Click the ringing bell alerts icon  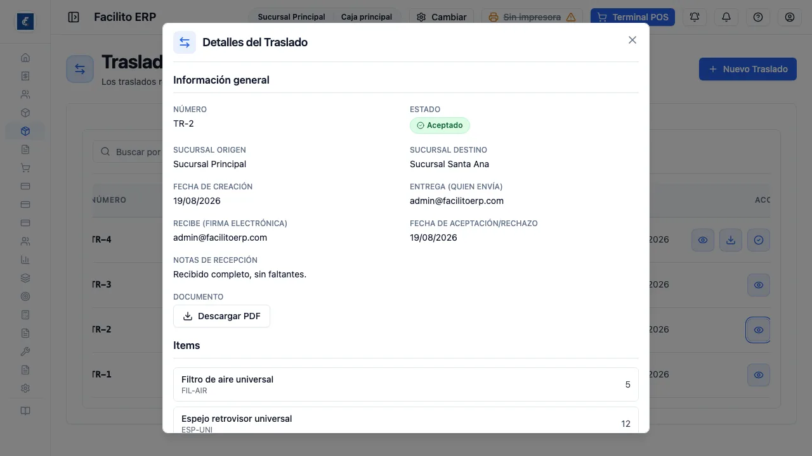pos(695,17)
